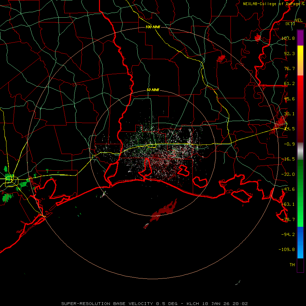The height and width of the screenshot is (306, 306).
Task: Click the black TH box in the color bar
Action: (x=300, y=265)
